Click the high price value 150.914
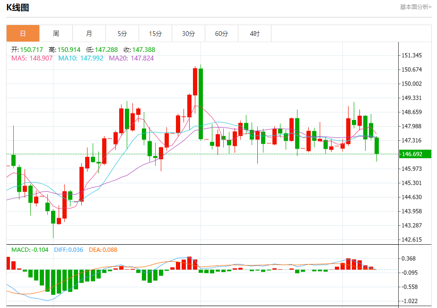This screenshot has width=437, height=308. 69,50
